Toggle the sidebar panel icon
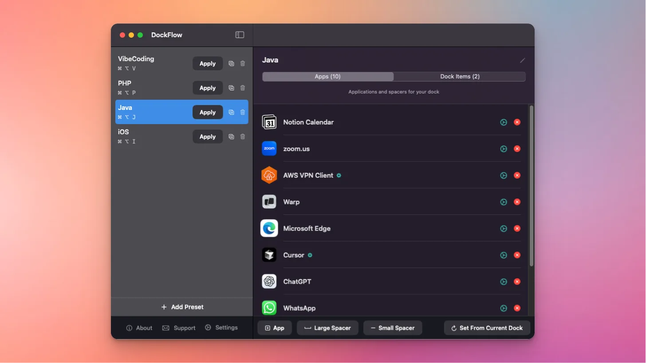646x363 pixels. tap(240, 35)
